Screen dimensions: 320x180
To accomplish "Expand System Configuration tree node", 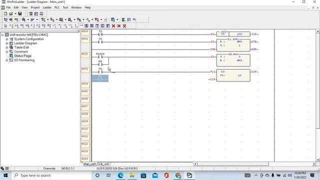I will click(x=7, y=39).
